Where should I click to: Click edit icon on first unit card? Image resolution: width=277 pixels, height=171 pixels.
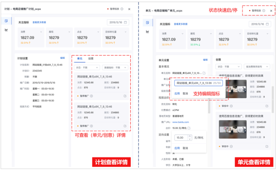(x=125, y=96)
